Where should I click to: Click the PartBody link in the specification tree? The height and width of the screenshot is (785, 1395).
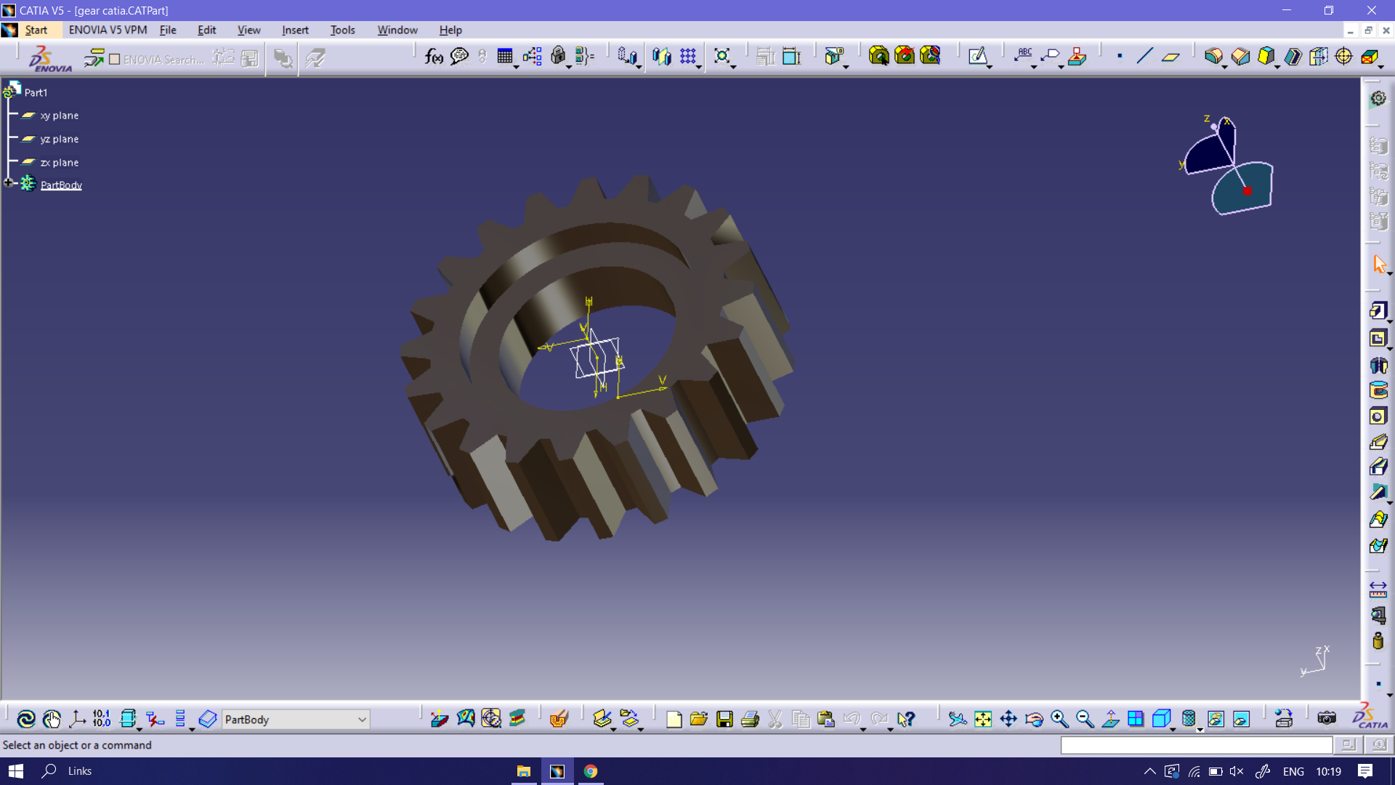click(61, 185)
